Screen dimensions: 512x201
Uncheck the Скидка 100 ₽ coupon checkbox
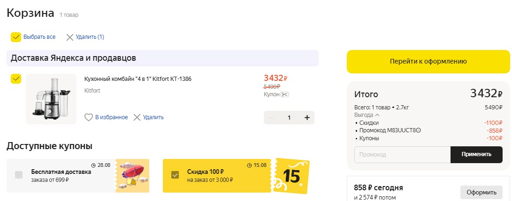(x=175, y=175)
